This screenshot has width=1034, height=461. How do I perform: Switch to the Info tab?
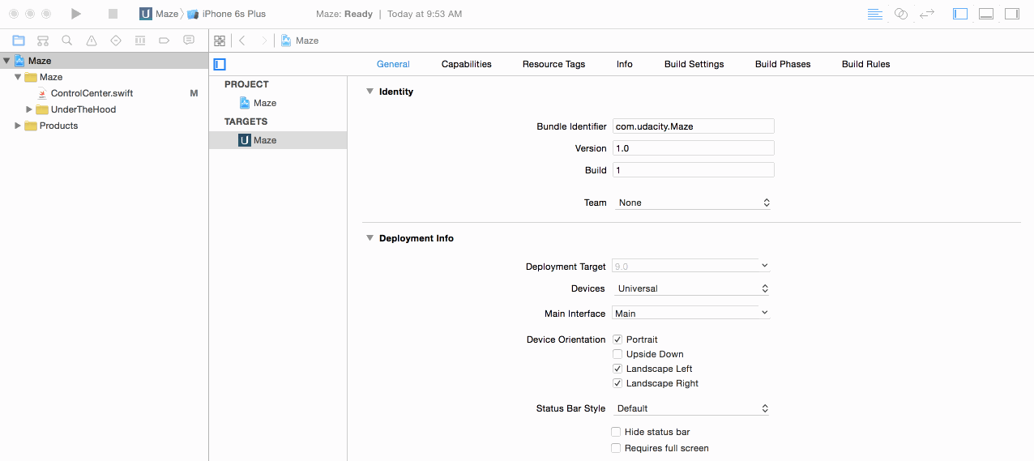coord(625,64)
